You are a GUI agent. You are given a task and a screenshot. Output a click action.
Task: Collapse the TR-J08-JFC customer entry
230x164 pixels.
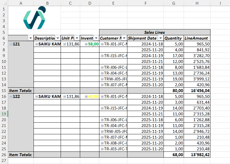pos(102,143)
